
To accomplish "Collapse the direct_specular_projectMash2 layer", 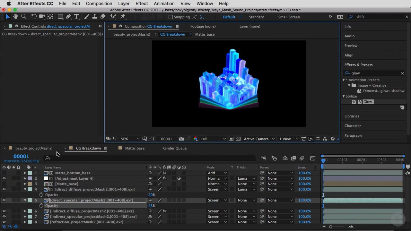I will tap(25, 200).
